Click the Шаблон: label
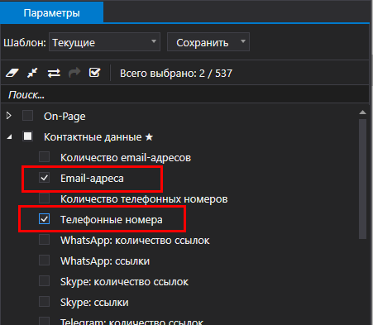Viewport: 373px width, 325px height. point(25,42)
